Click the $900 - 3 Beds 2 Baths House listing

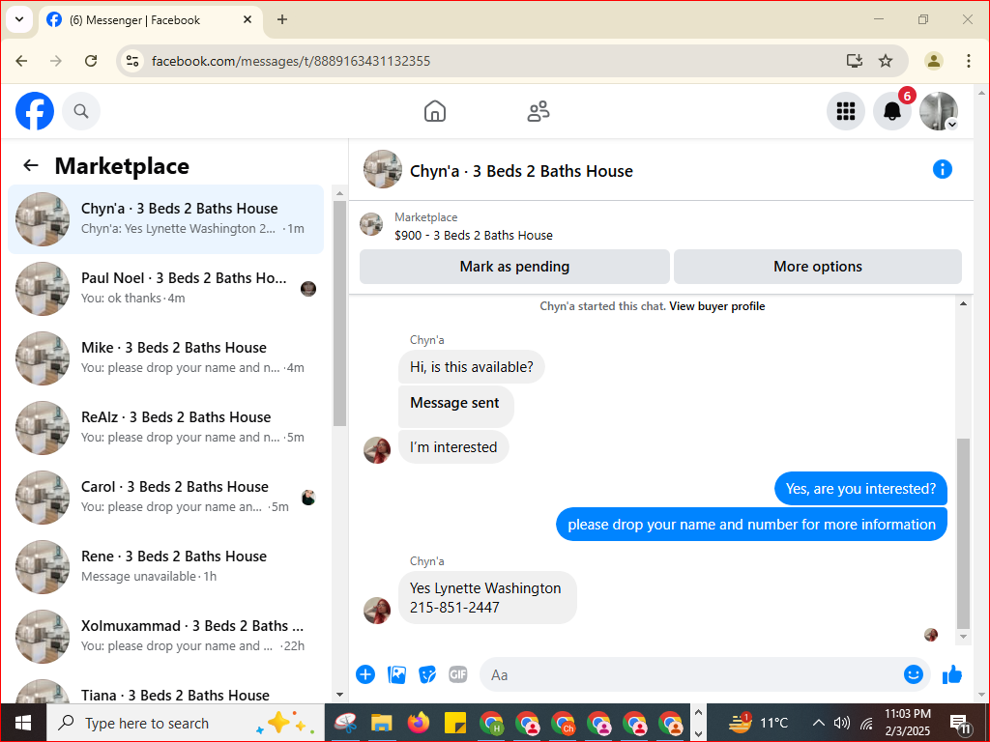coord(474,236)
